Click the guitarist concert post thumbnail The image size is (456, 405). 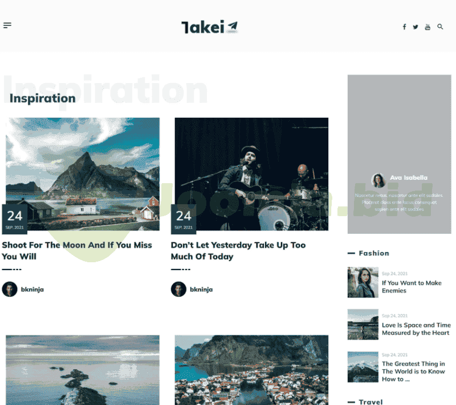coord(251,174)
